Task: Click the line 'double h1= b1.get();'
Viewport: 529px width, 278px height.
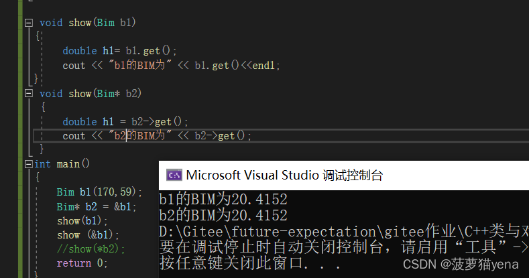Action: 119,51
